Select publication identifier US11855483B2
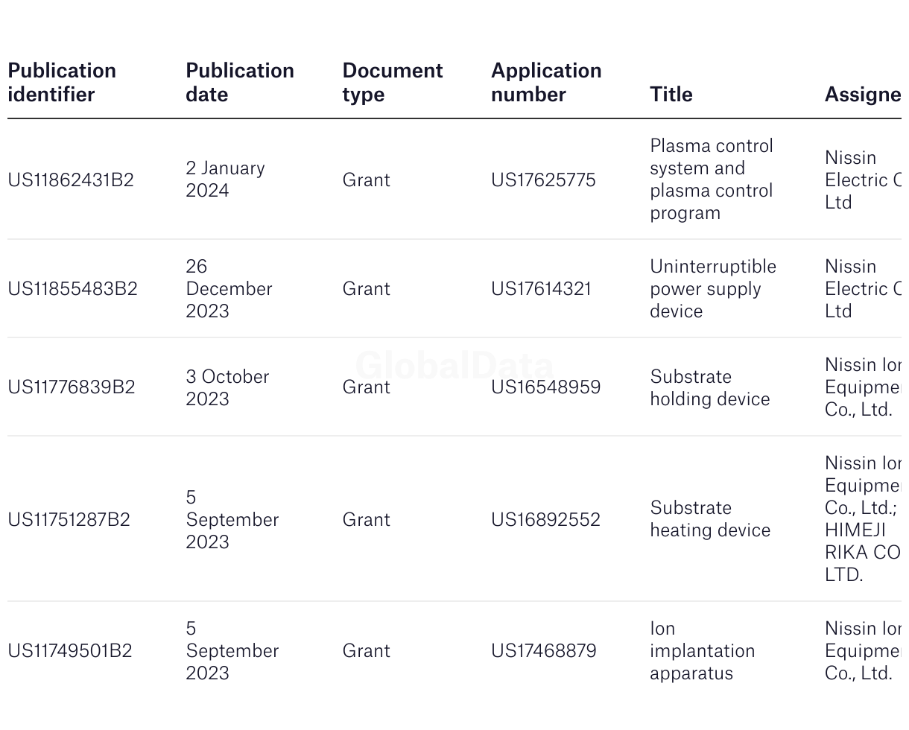Image resolution: width=909 pixels, height=730 pixels. pos(72,289)
